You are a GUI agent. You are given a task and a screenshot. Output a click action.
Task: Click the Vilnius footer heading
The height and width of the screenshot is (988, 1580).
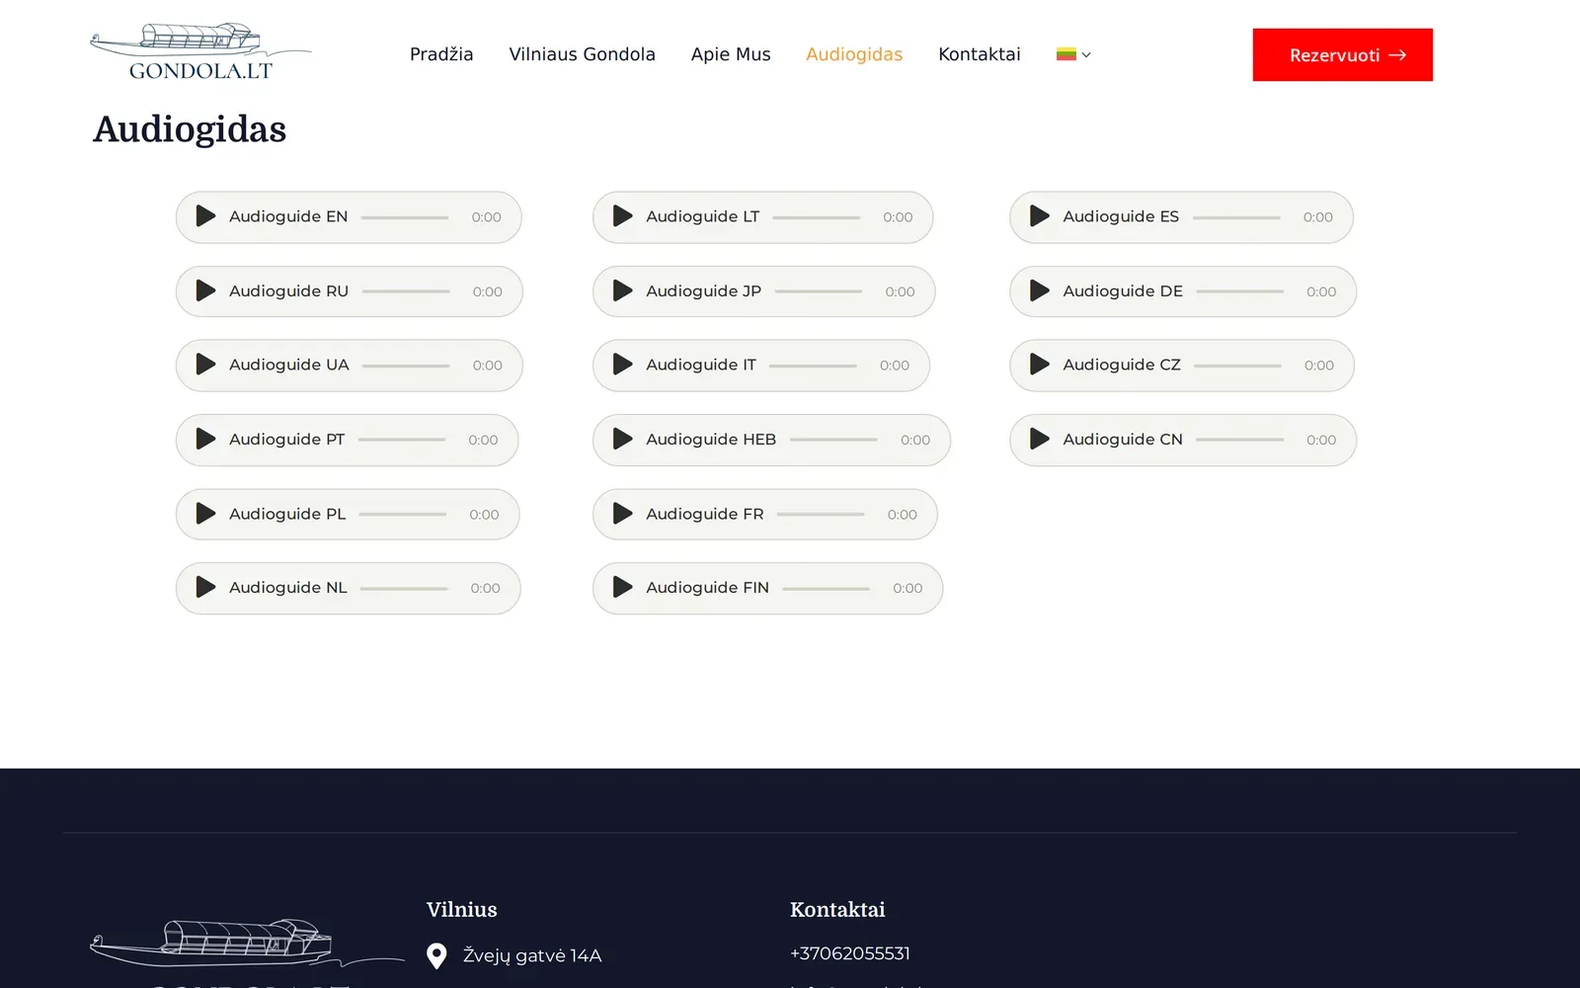462,909
